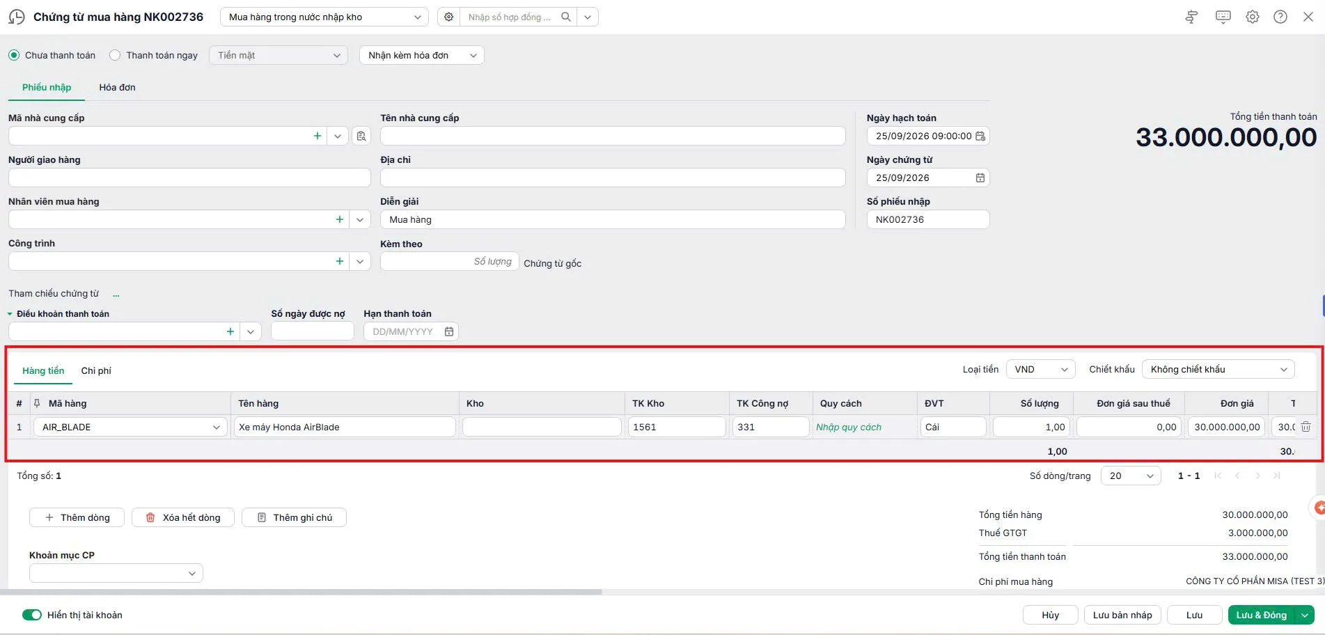Open rows per page dropdown showing 20

[x=1131, y=476]
